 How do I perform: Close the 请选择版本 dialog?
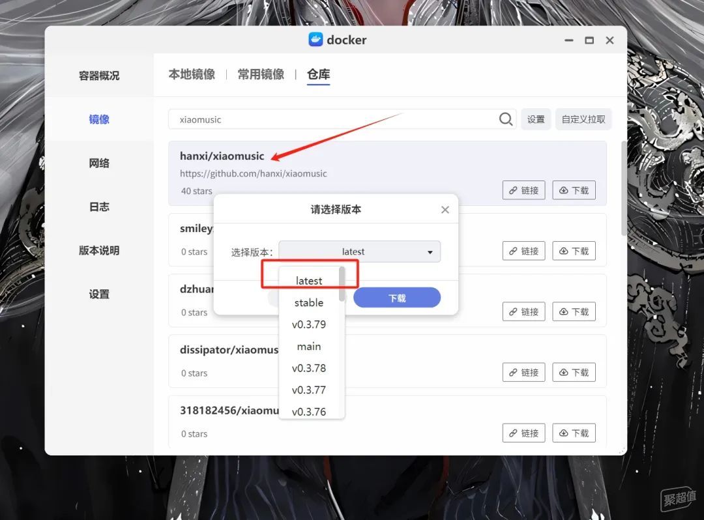[x=445, y=210]
